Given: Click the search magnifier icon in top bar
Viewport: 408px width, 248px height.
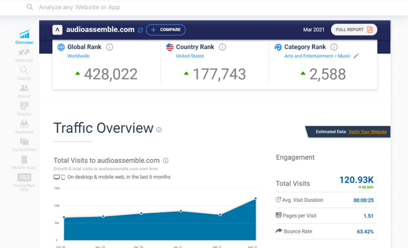Looking at the screenshot, I should [x=30, y=7].
